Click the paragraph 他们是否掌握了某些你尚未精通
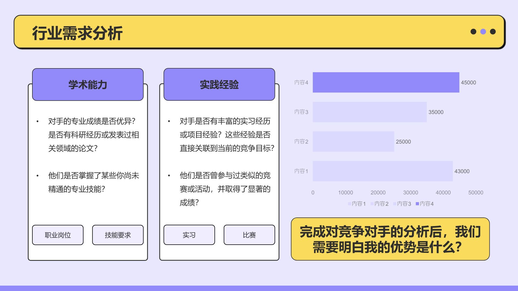The width and height of the screenshot is (518, 291). point(94,182)
